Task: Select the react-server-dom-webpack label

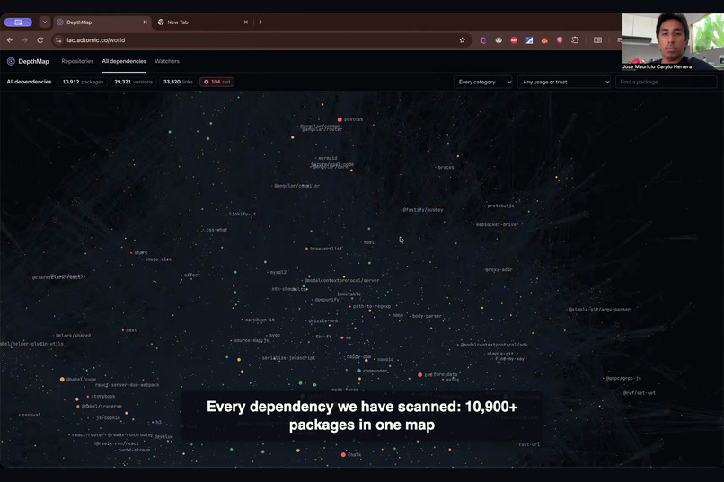Action: [127, 385]
